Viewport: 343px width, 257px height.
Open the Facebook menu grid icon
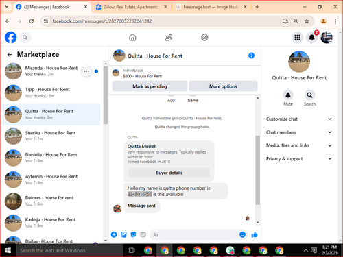(297, 38)
